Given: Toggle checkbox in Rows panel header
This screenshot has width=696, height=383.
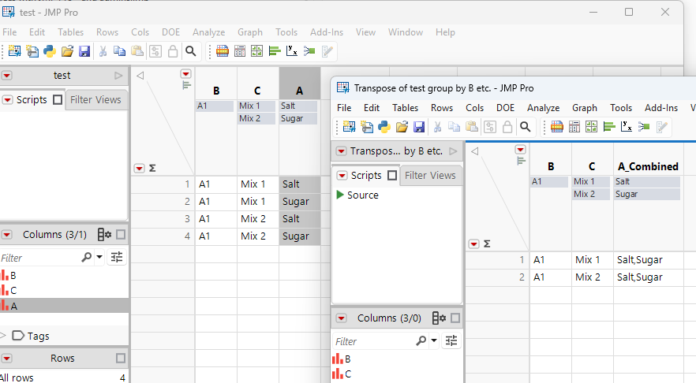Looking at the screenshot, I should [121, 358].
